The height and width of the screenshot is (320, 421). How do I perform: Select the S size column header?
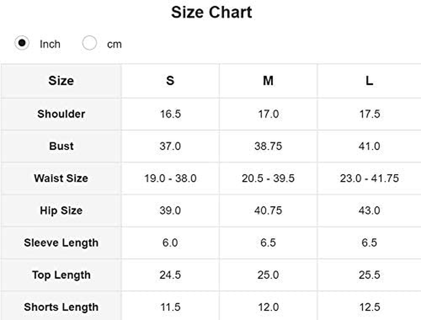(170, 81)
